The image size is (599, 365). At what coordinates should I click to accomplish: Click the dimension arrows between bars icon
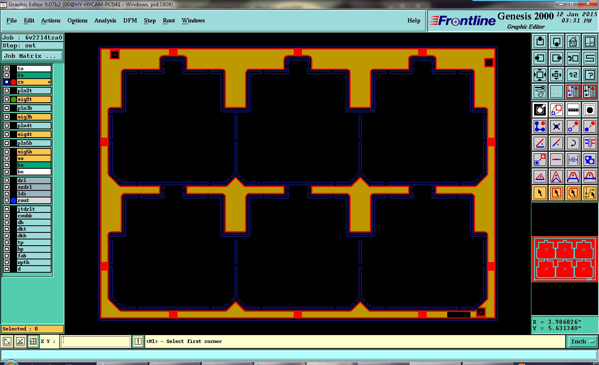[573, 160]
